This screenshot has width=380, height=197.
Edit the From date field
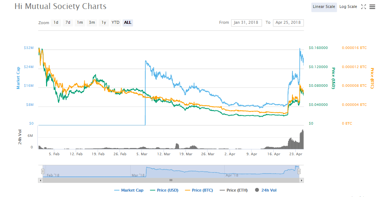pyautogui.click(x=246, y=23)
